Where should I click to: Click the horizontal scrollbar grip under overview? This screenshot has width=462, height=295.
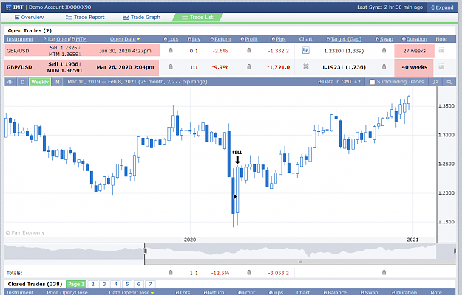tap(300, 262)
